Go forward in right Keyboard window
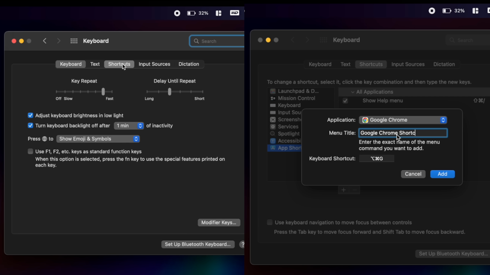The width and height of the screenshot is (490, 275). pos(307,40)
